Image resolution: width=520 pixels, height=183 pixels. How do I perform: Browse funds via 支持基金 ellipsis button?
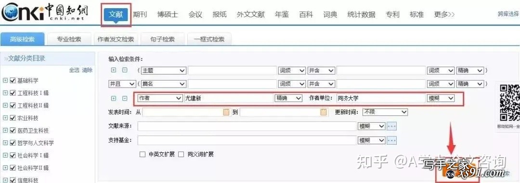[x=391, y=140]
